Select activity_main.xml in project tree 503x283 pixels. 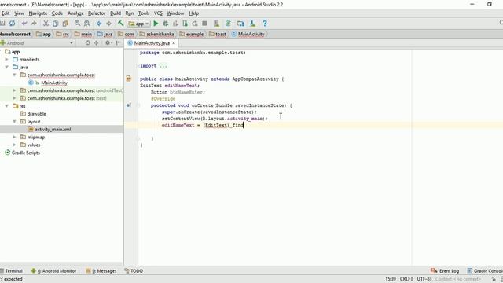[x=53, y=129]
